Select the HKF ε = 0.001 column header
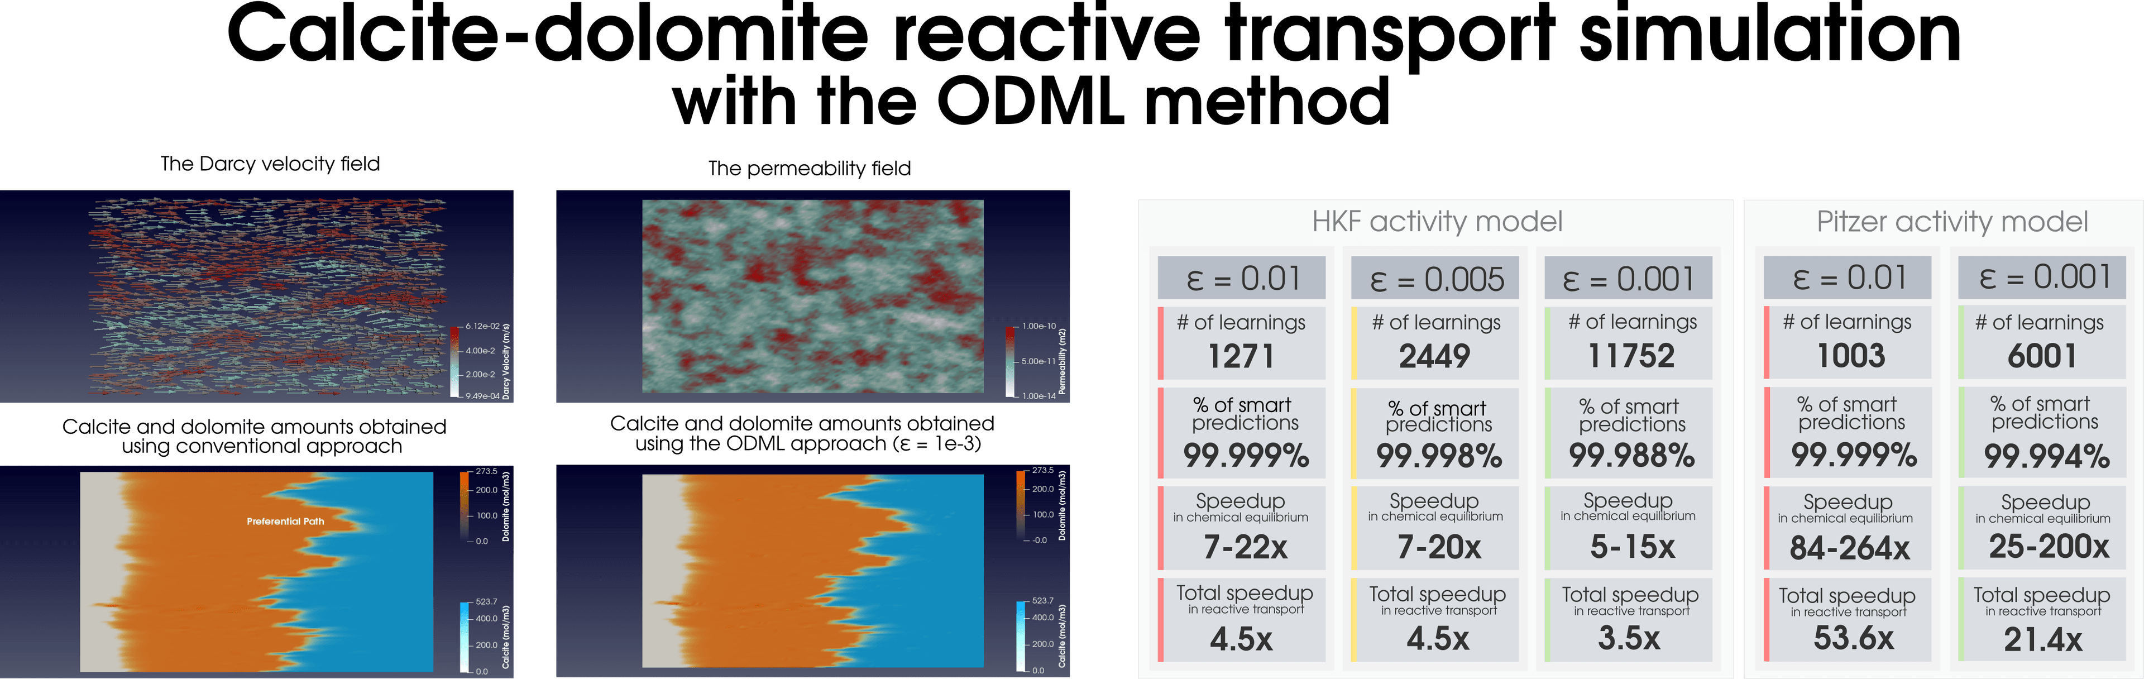 [x=1628, y=279]
